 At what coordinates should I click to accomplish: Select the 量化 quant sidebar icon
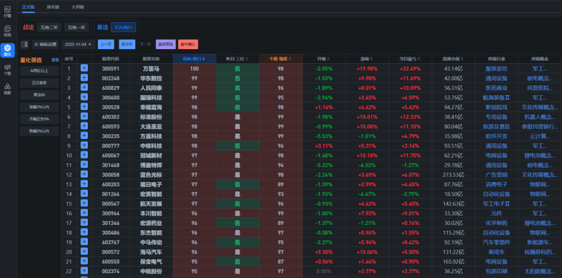pos(7,50)
